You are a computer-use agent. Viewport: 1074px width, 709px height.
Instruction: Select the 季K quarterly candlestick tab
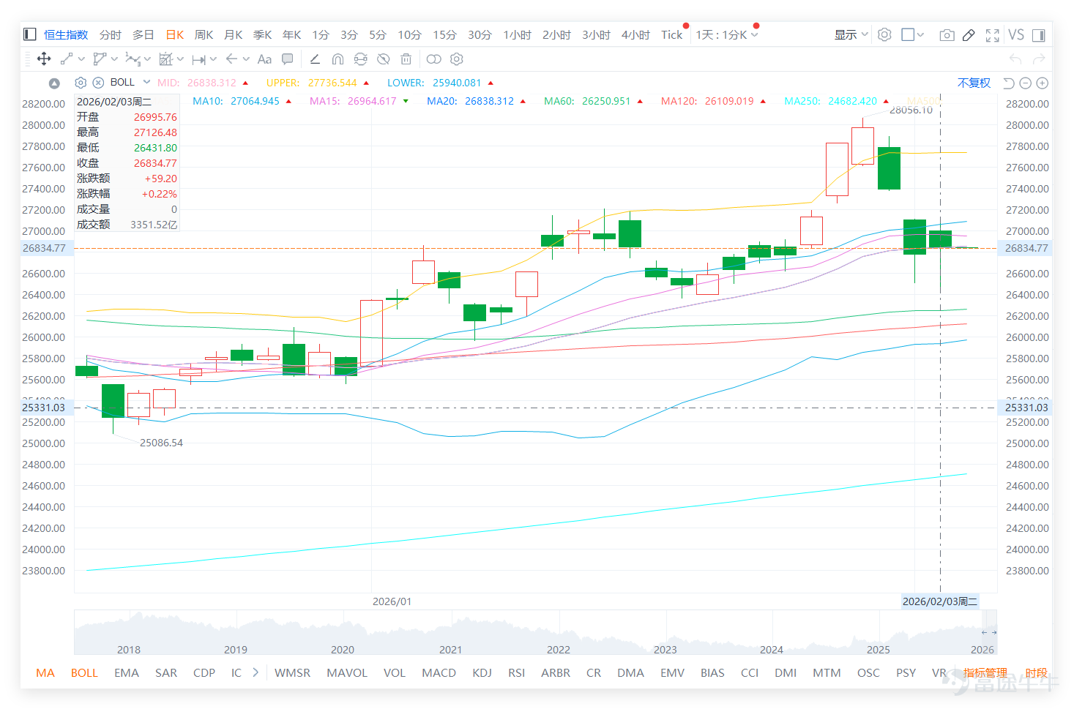click(x=263, y=34)
